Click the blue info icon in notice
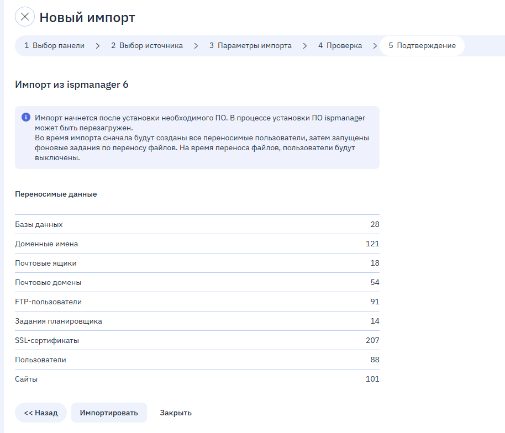 coord(25,118)
